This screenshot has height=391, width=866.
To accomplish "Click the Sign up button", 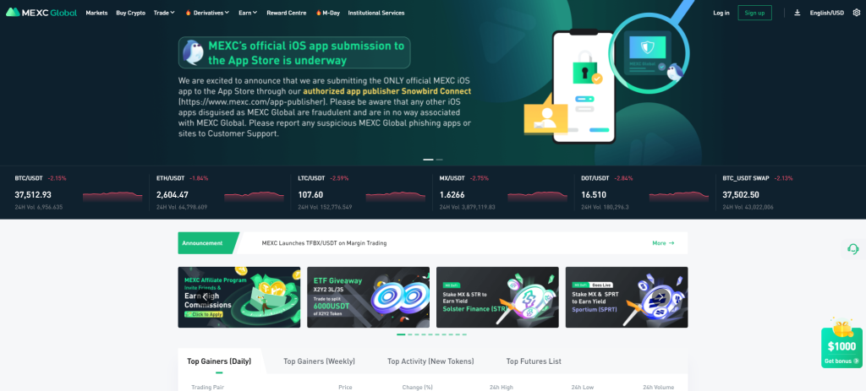I will 754,13.
